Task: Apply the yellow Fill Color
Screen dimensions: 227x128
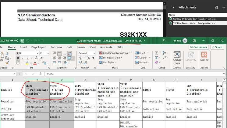Action: [27, 63]
